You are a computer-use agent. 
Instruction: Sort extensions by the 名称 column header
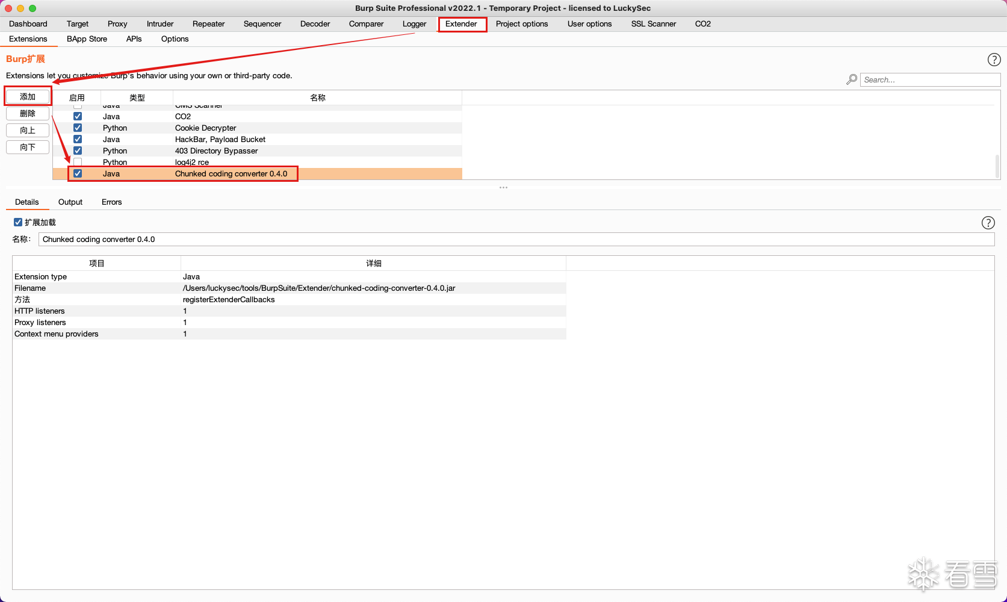click(x=318, y=98)
